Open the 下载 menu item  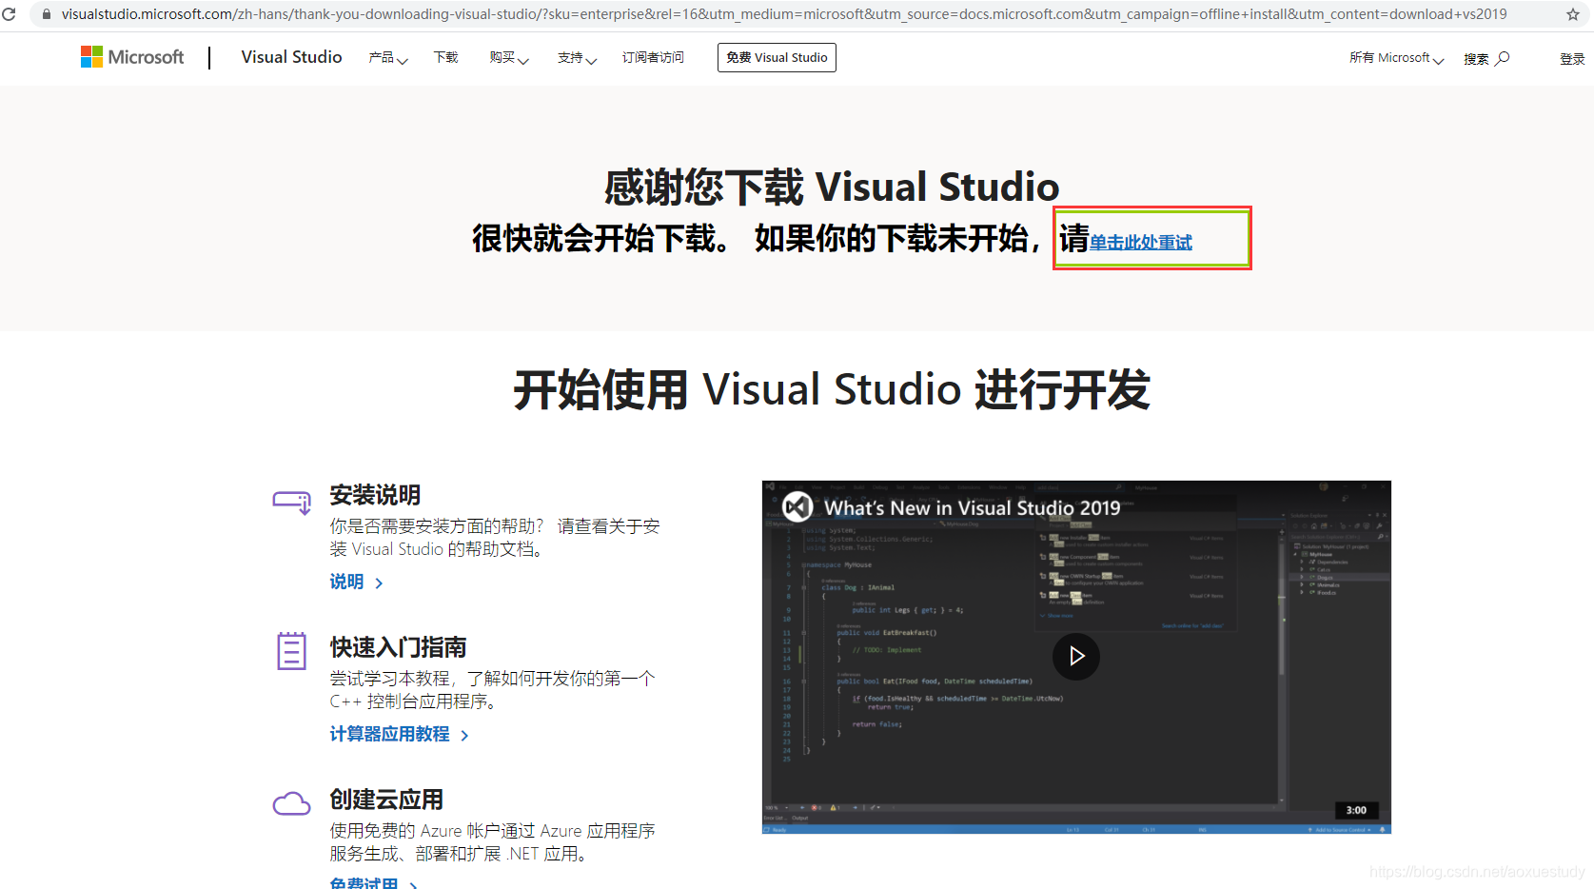pos(446,58)
